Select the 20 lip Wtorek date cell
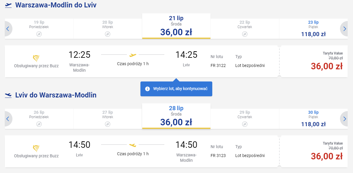 (x=108, y=29)
